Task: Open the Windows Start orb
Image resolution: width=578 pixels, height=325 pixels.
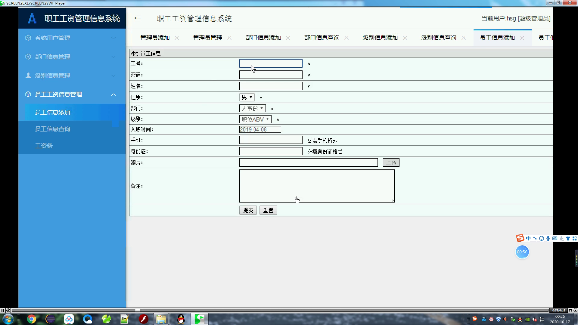Action: coord(8,319)
